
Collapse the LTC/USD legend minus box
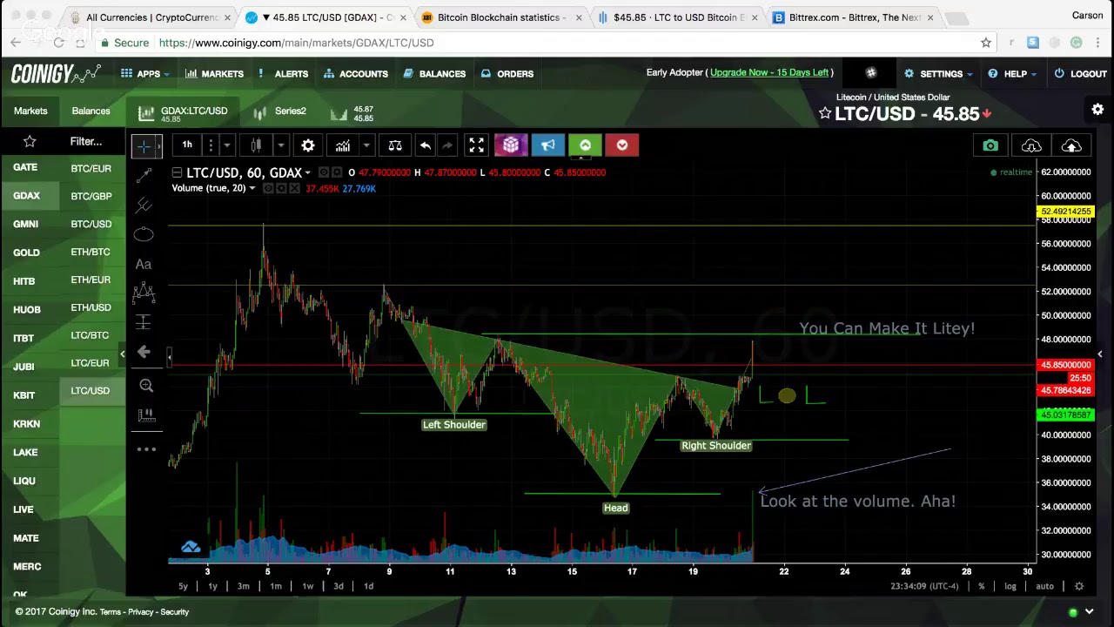click(x=177, y=172)
